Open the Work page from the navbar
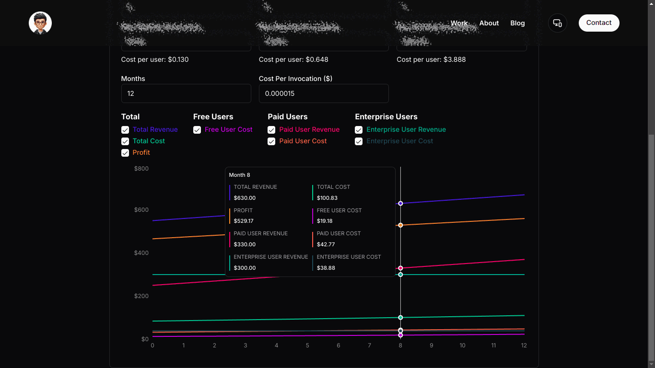This screenshot has height=368, width=655. coord(459,23)
